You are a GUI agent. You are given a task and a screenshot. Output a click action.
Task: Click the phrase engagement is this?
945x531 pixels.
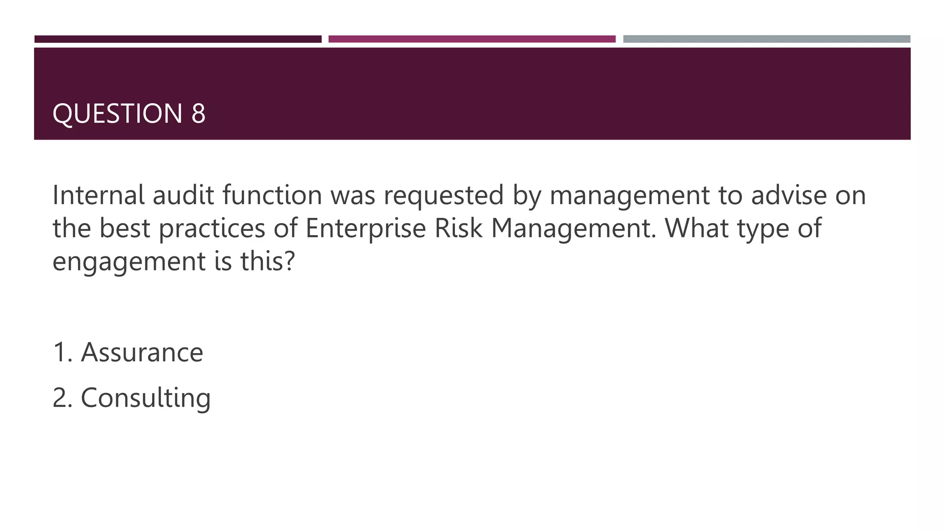pyautogui.click(x=173, y=261)
